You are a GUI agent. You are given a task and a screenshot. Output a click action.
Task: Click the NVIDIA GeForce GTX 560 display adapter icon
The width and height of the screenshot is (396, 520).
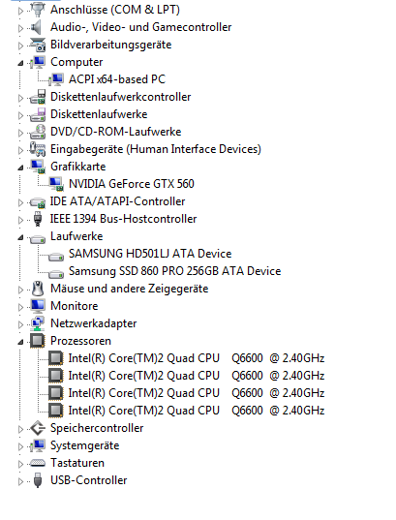(56, 184)
